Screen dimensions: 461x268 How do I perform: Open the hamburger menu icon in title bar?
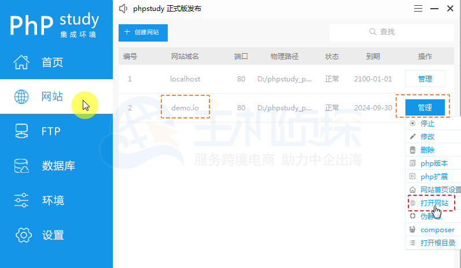(x=418, y=9)
